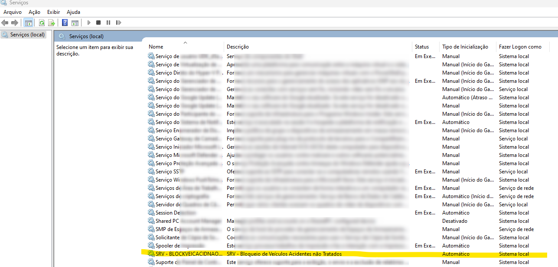Screen dimensions: 558x267
Task: Click gear icon of Session Detection row
Action: tap(151, 213)
